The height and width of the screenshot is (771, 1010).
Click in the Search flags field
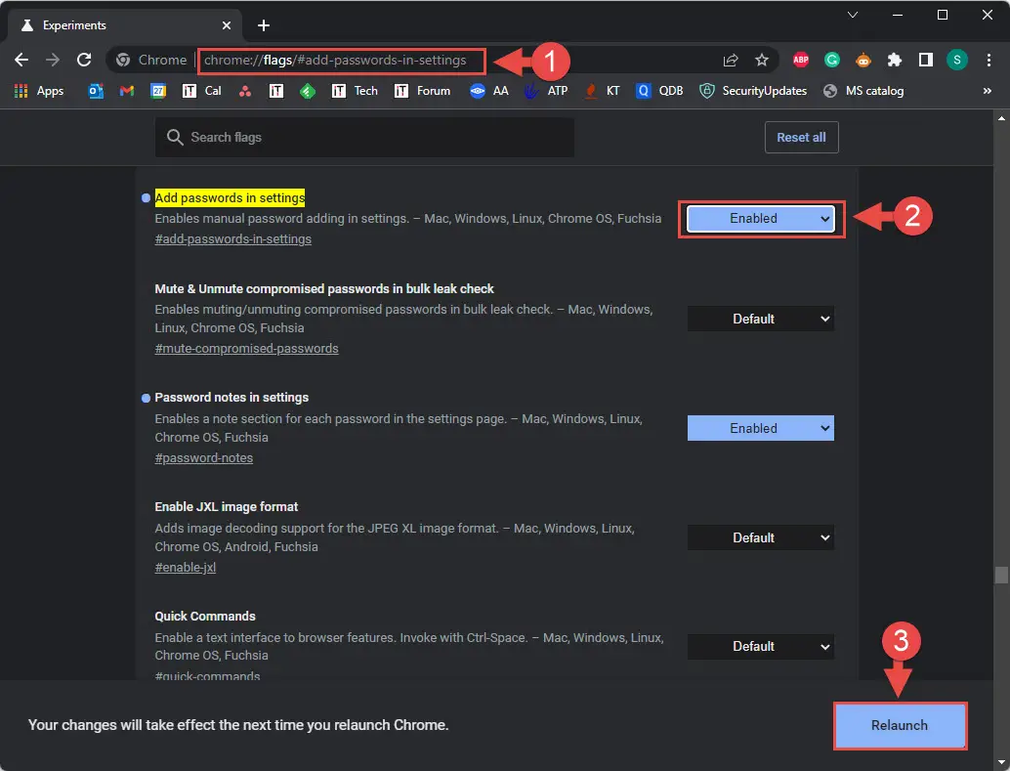pos(364,138)
